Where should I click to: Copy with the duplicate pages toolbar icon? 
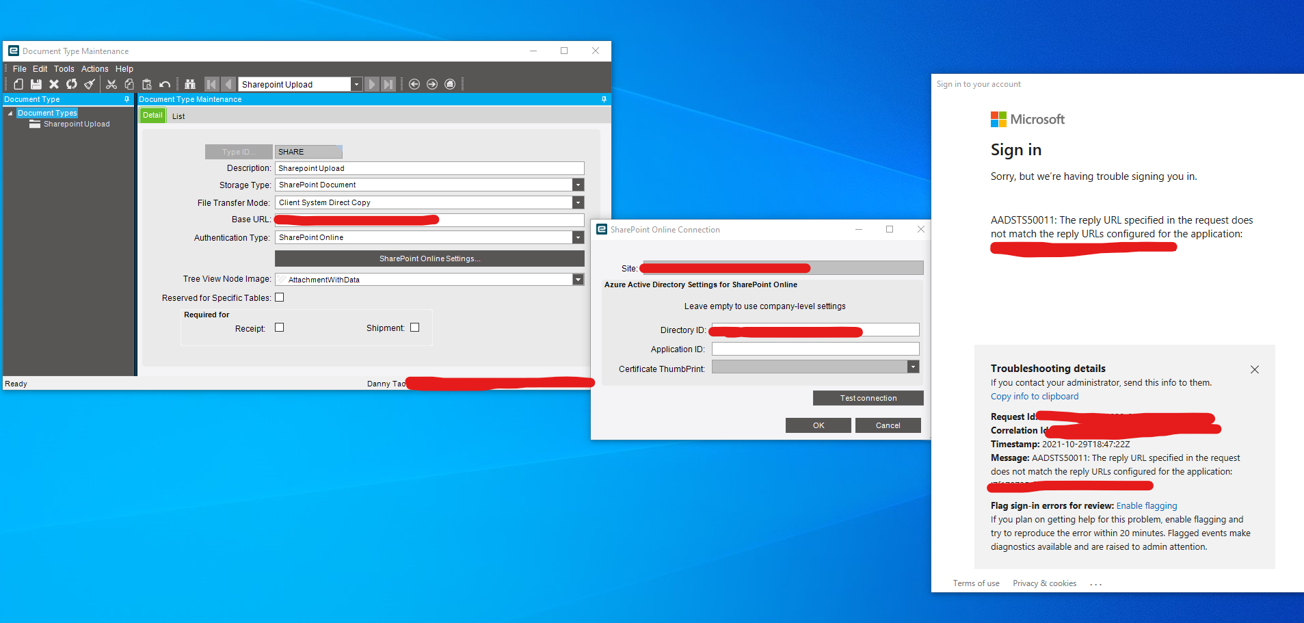tap(129, 84)
